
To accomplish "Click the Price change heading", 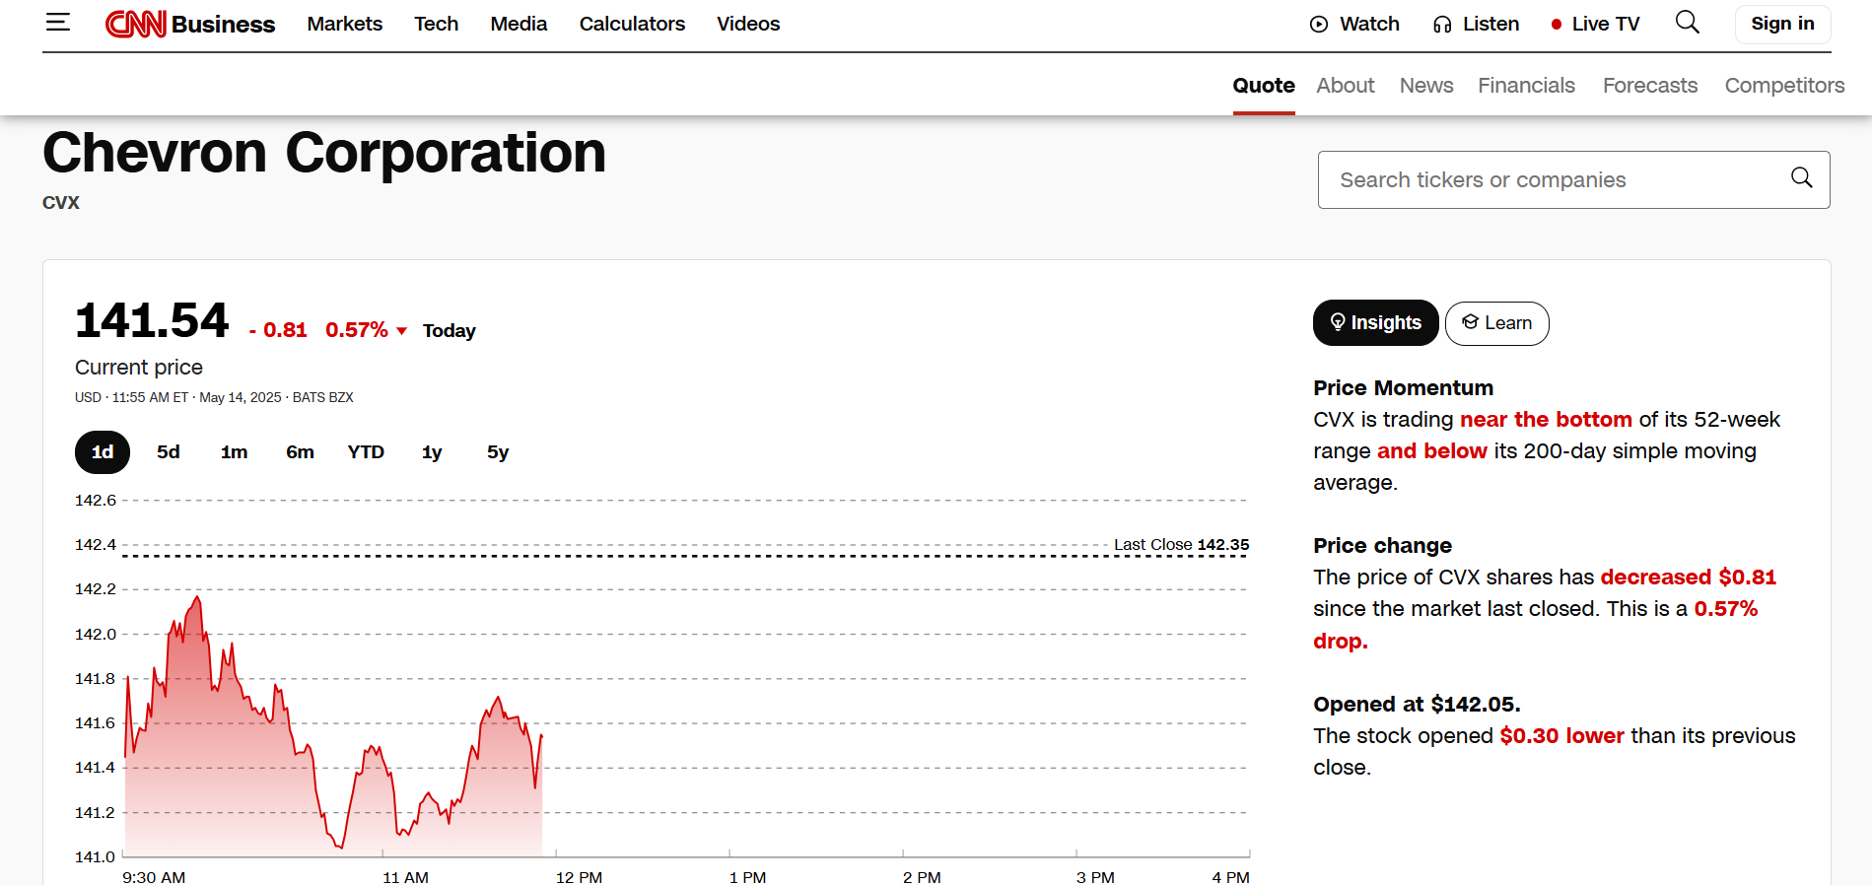I will (1382, 545).
